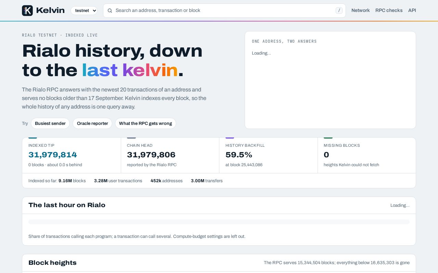Image resolution: width=438 pixels, height=273 pixels.
Task: Click the 3.28M user transactions stat
Action: click(x=118, y=181)
